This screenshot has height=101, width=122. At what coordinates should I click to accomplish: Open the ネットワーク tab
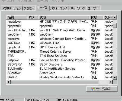78,8
